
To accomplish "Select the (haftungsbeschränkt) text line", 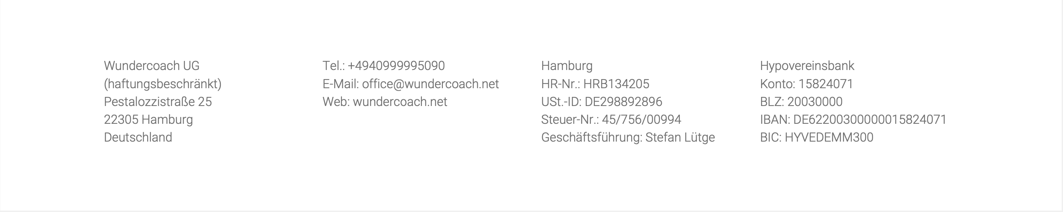I will [163, 84].
